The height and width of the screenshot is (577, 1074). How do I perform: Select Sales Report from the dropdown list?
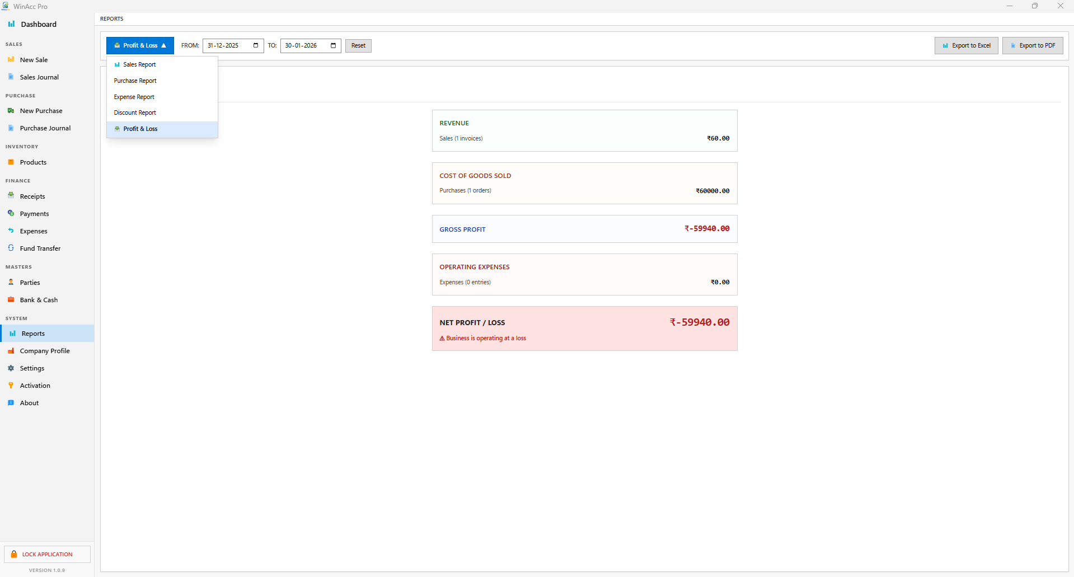point(139,64)
